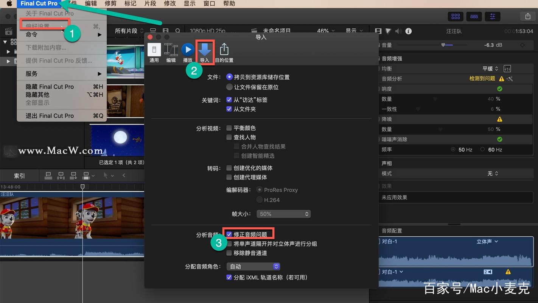
Task: Select 拷贝到资源库储存位置 radio option
Action: point(229,77)
